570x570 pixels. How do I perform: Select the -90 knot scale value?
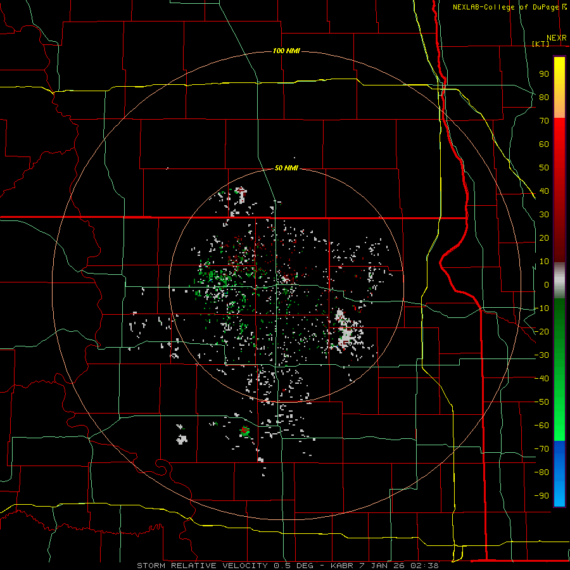(x=541, y=496)
